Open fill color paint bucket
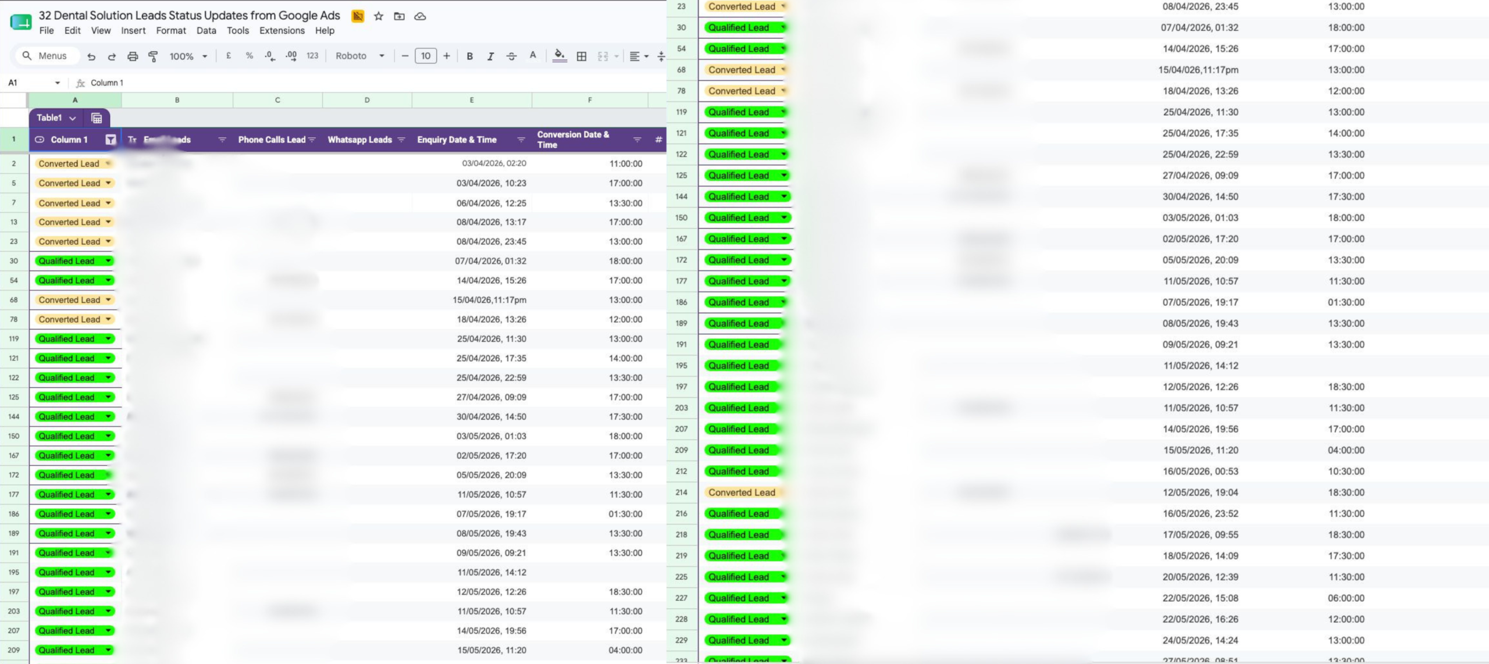Image resolution: width=1489 pixels, height=664 pixels. click(560, 56)
